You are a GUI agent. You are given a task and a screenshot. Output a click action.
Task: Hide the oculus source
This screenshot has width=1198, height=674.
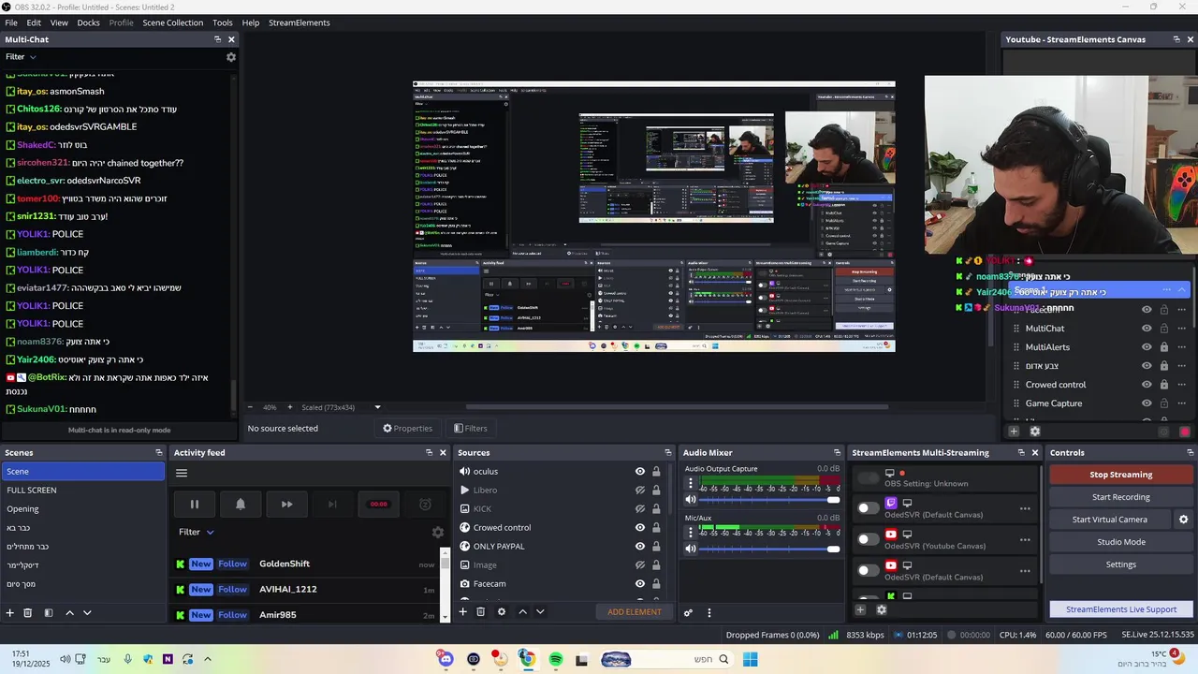coord(640,472)
